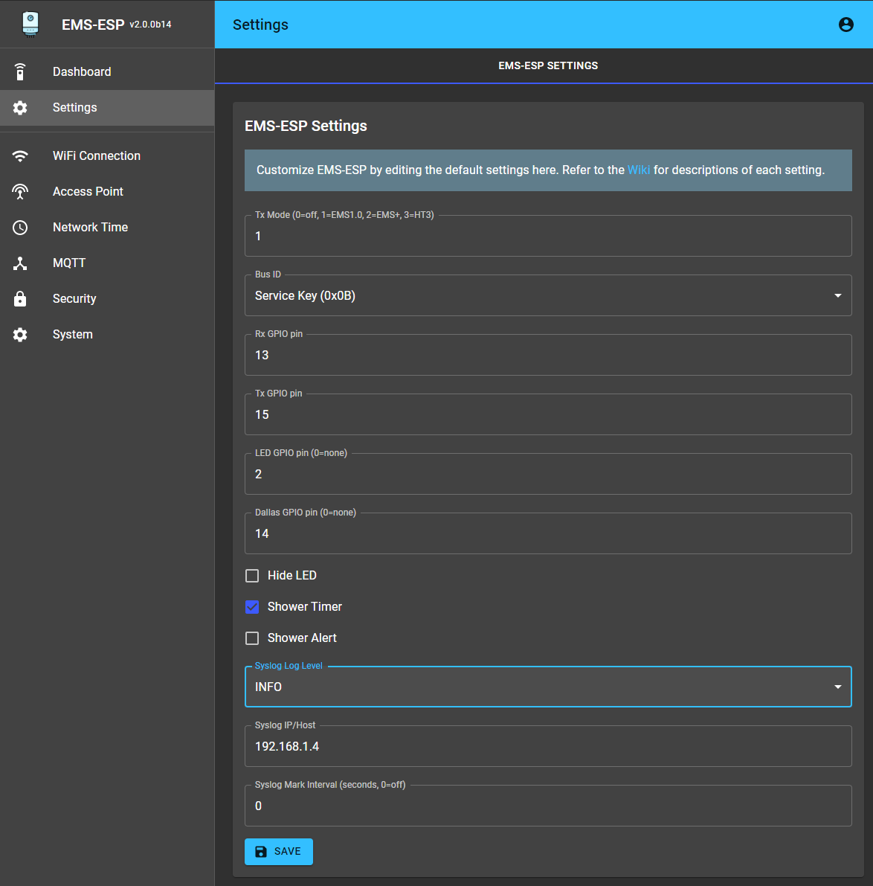Screen dimensions: 873x886
Task: Enable the Shower Alert checkbox
Action: click(252, 638)
